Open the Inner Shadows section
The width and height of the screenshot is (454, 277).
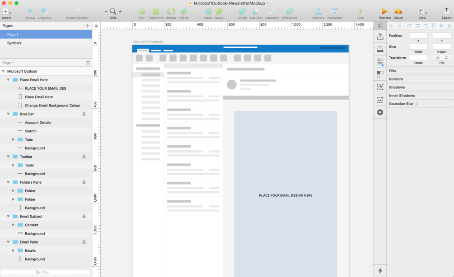tap(402, 96)
